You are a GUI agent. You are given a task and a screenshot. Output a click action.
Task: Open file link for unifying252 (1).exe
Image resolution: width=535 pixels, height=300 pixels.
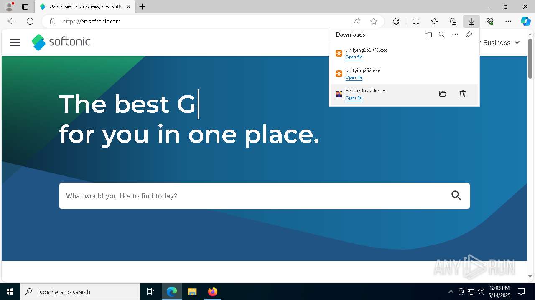[354, 57]
